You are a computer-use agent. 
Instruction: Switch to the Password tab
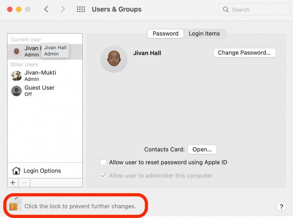[x=165, y=33]
